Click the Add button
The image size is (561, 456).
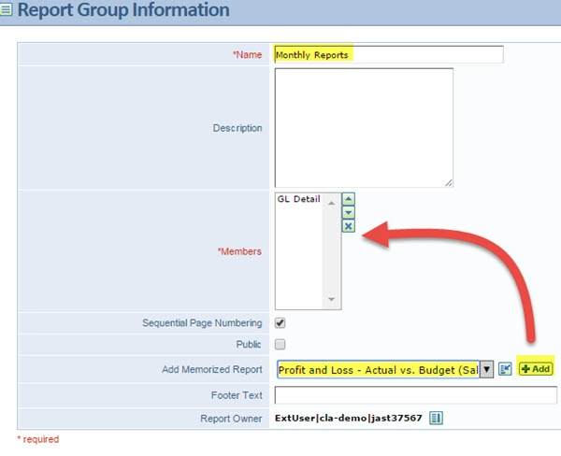pos(535,369)
